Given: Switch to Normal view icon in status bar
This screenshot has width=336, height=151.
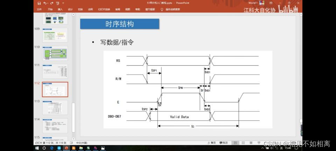Looking at the screenshot, I should tap(235, 143).
